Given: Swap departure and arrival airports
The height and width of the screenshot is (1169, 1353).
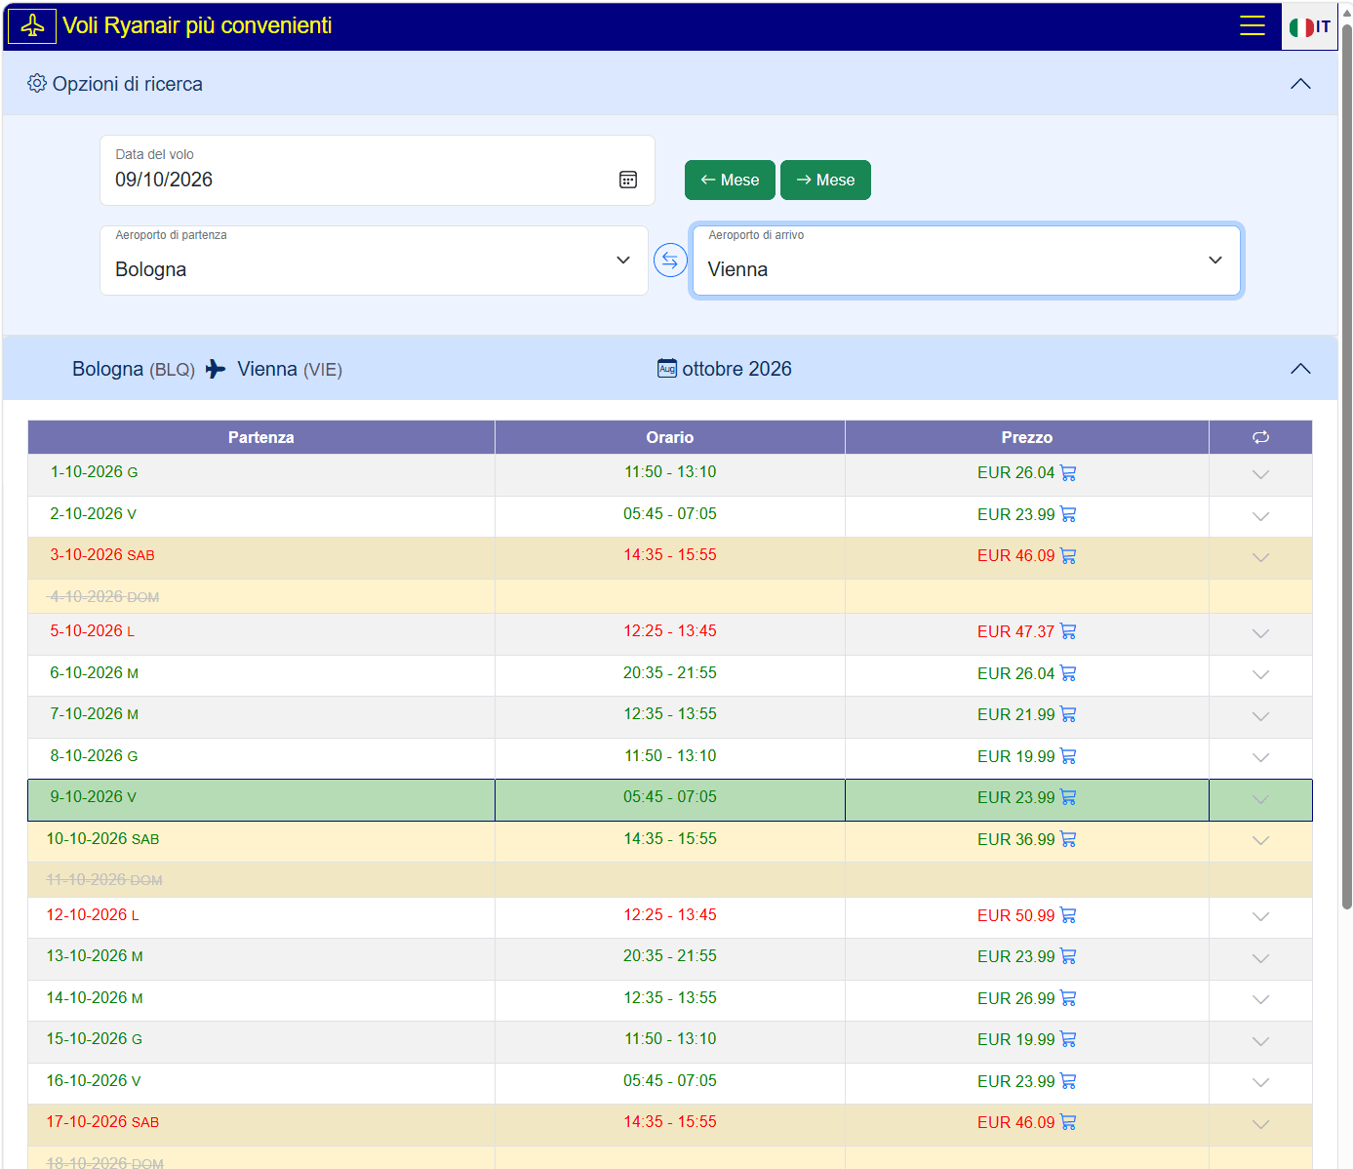Looking at the screenshot, I should (670, 261).
